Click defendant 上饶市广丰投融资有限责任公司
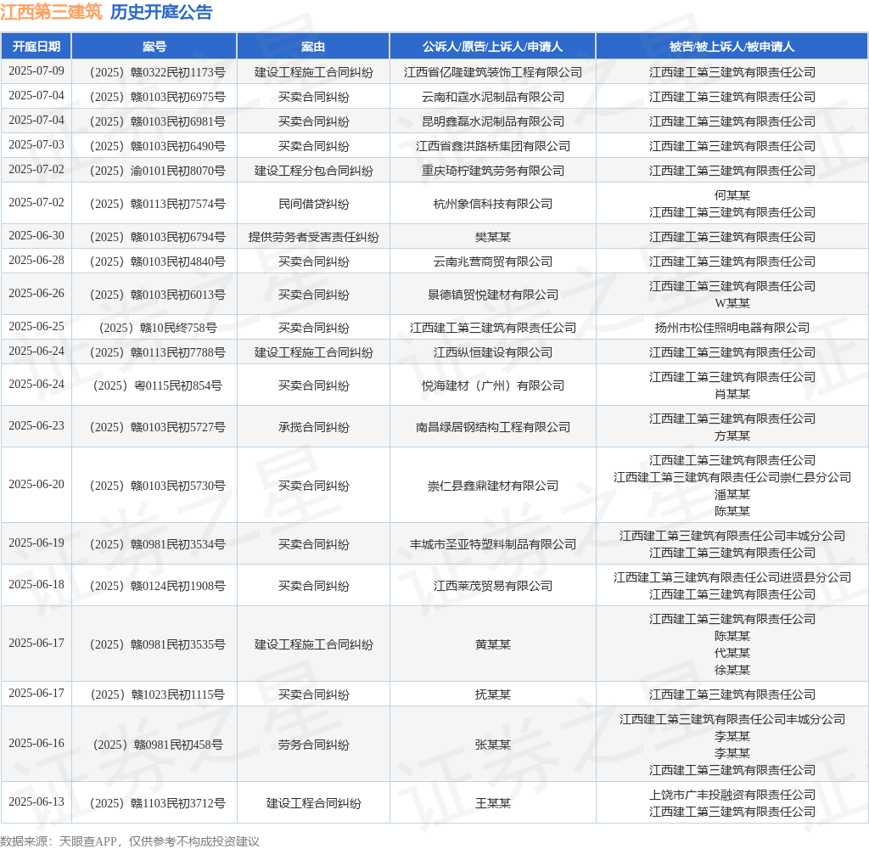Screen dimensions: 869x849 732,796
